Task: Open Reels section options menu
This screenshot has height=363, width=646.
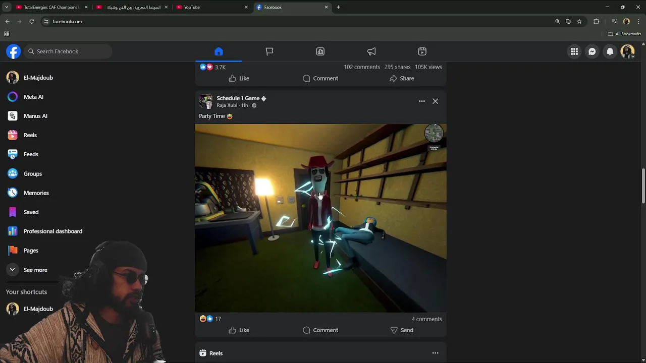Action: pyautogui.click(x=435, y=353)
